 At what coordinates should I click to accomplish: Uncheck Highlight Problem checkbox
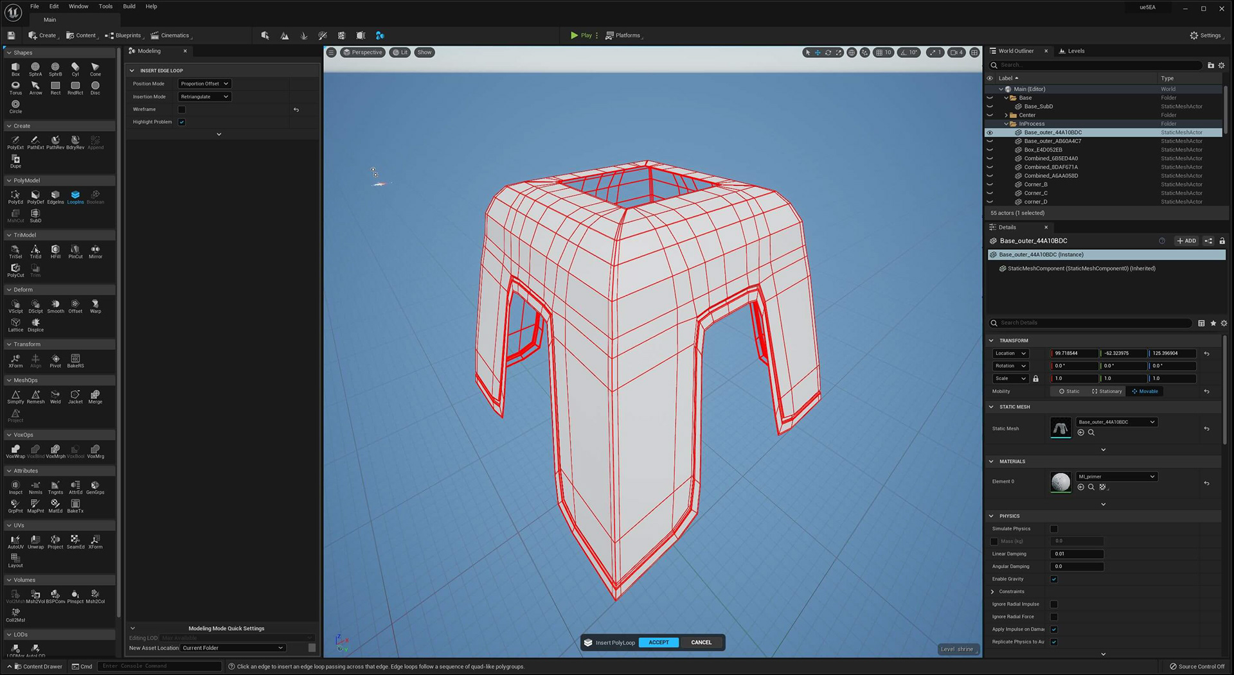click(x=182, y=122)
